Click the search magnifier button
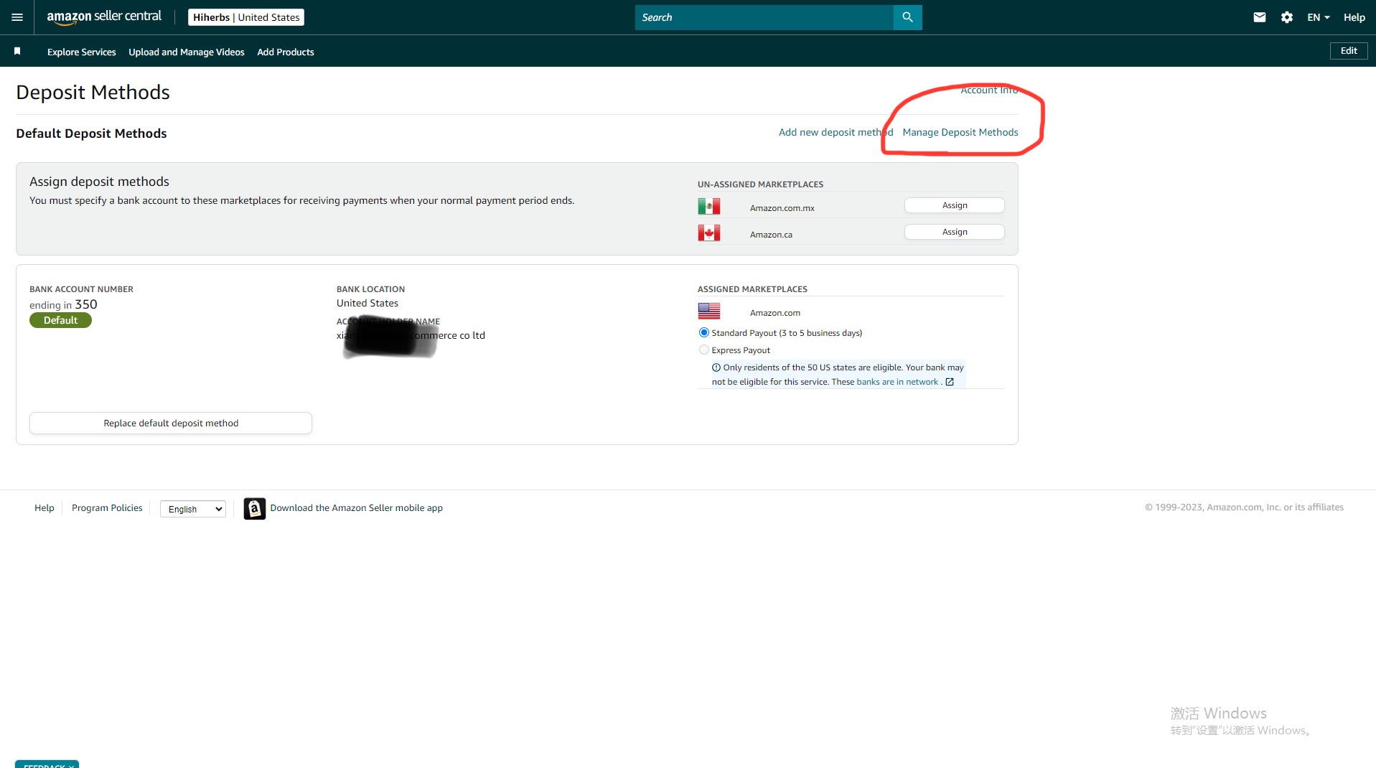1376x768 pixels. click(x=907, y=17)
